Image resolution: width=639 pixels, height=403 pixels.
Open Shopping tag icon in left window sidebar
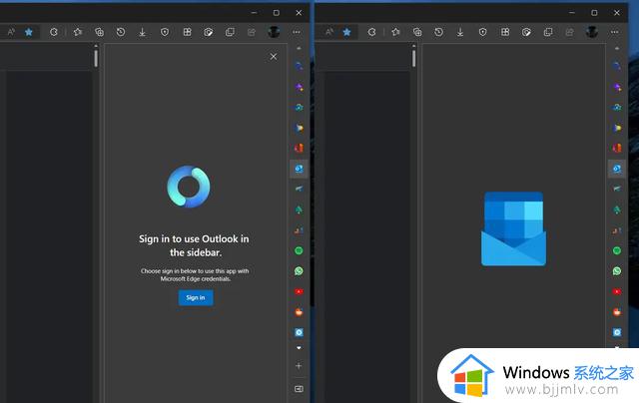[299, 128]
